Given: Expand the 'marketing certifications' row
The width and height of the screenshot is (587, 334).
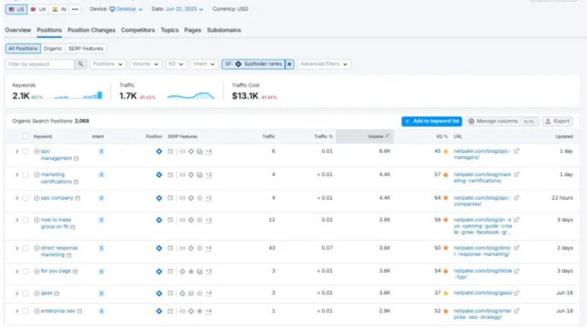Looking at the screenshot, I should pos(17,175).
